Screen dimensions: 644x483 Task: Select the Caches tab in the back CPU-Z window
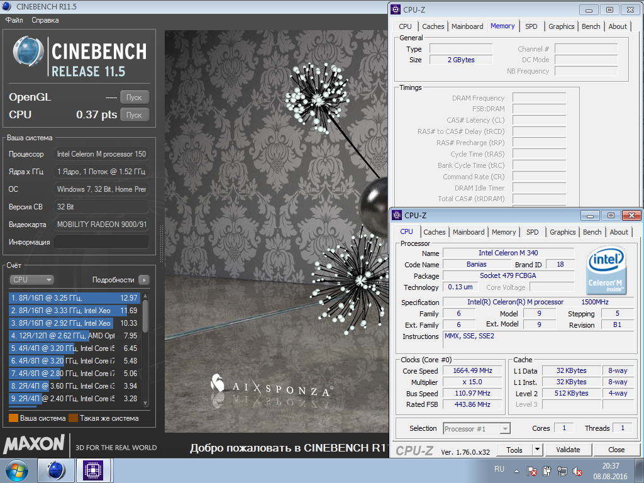[433, 26]
